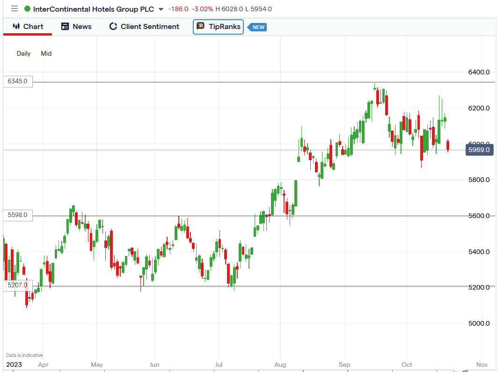Image resolution: width=497 pixels, height=372 pixels.
Task: Open the News tab
Action: pyautogui.click(x=76, y=27)
